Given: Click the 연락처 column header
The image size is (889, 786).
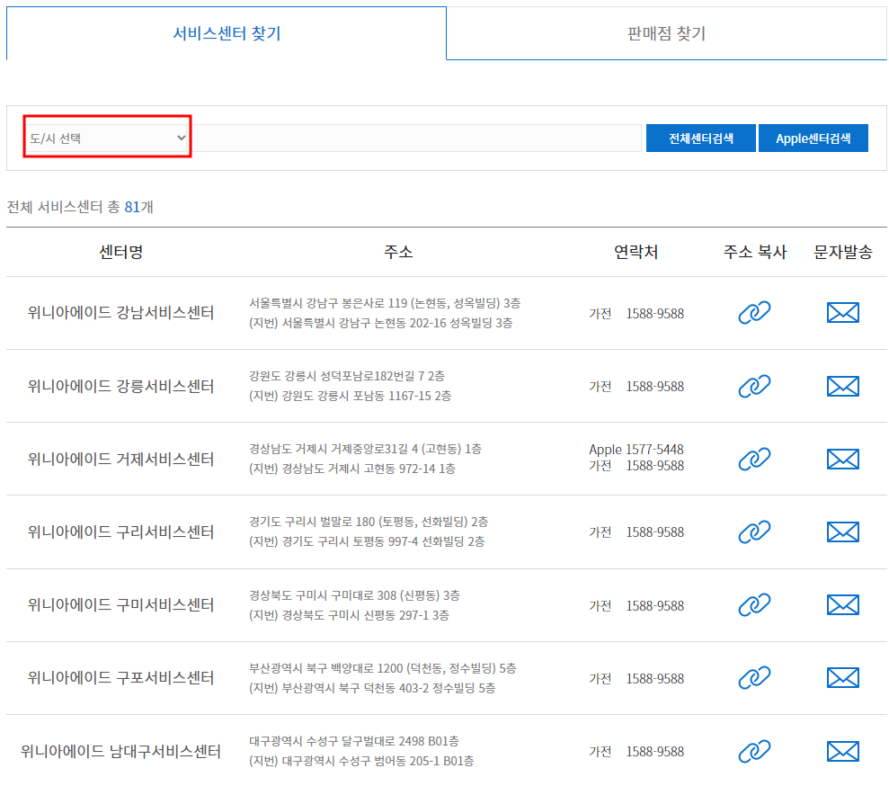Looking at the screenshot, I should pyautogui.click(x=636, y=252).
